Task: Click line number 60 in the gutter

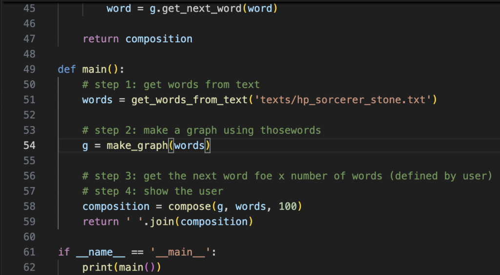Action: click(29, 237)
